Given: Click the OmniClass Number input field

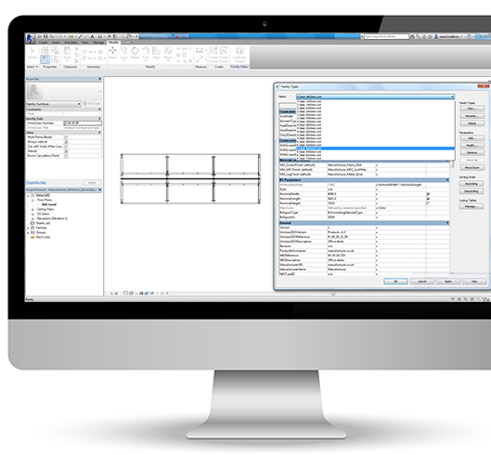Looking at the screenshot, I should point(83,123).
